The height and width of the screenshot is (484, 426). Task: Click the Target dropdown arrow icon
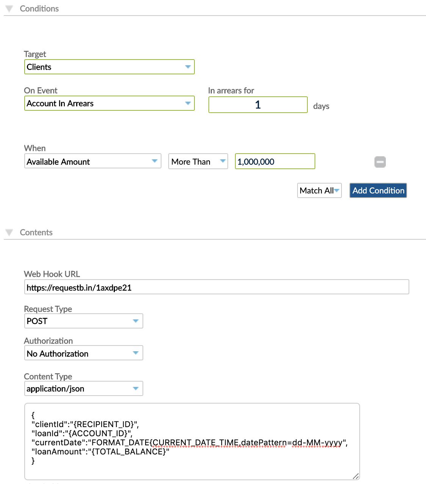[188, 66]
